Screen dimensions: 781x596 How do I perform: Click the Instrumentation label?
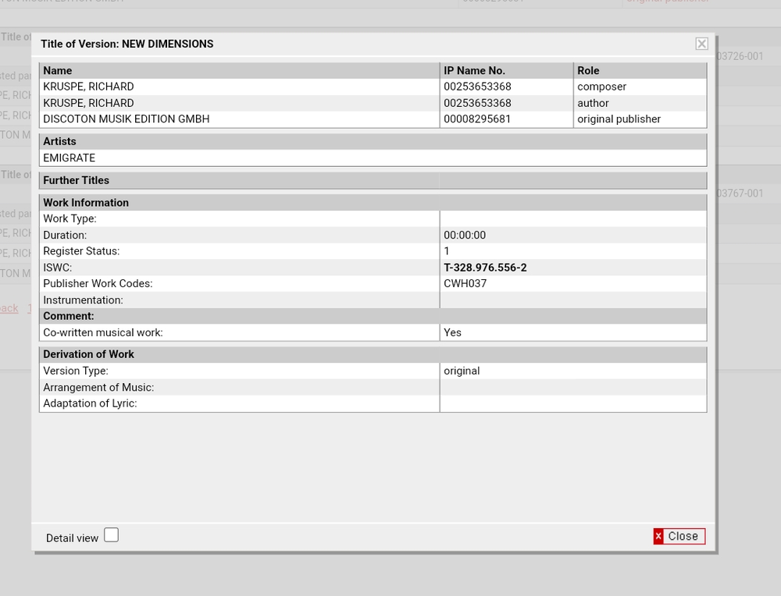click(84, 300)
